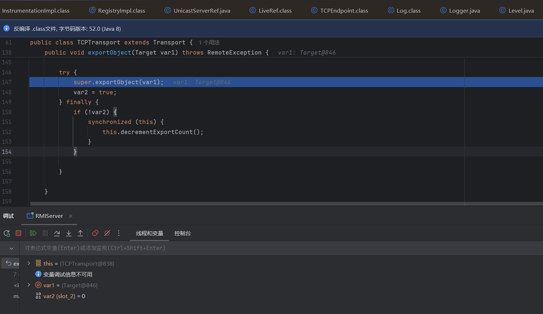Select the 线程和变量 tab
The width and height of the screenshot is (543, 314).
(150, 233)
